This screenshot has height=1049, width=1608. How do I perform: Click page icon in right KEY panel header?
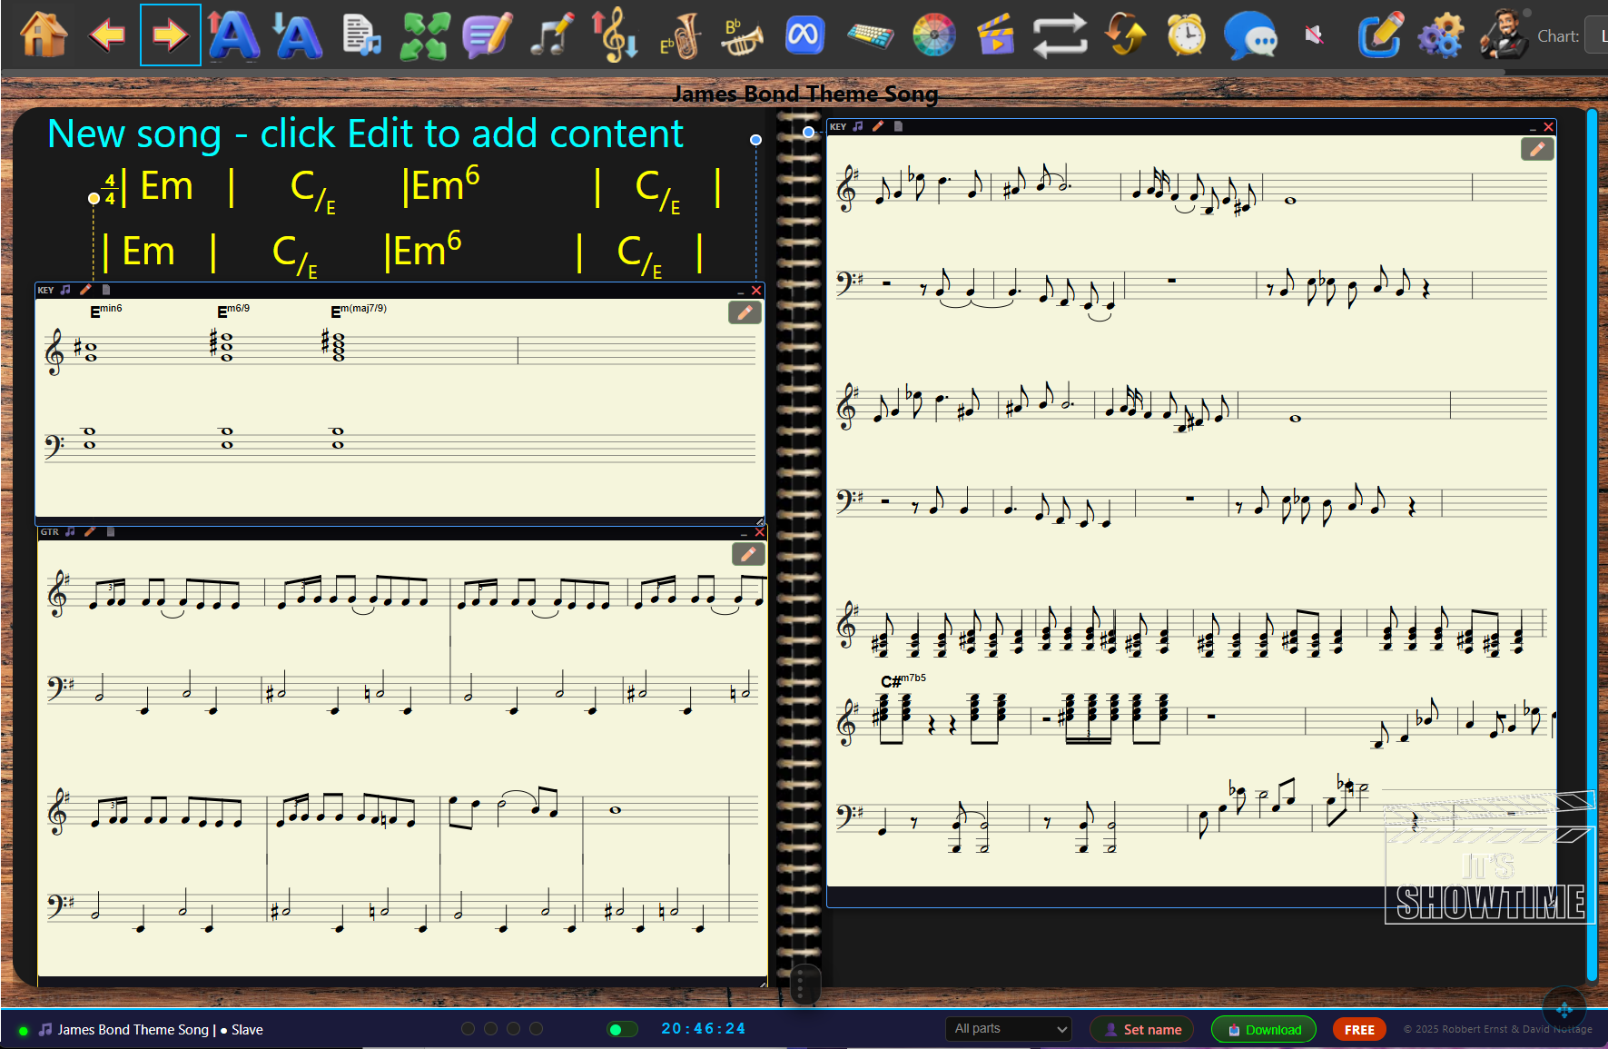point(898,126)
